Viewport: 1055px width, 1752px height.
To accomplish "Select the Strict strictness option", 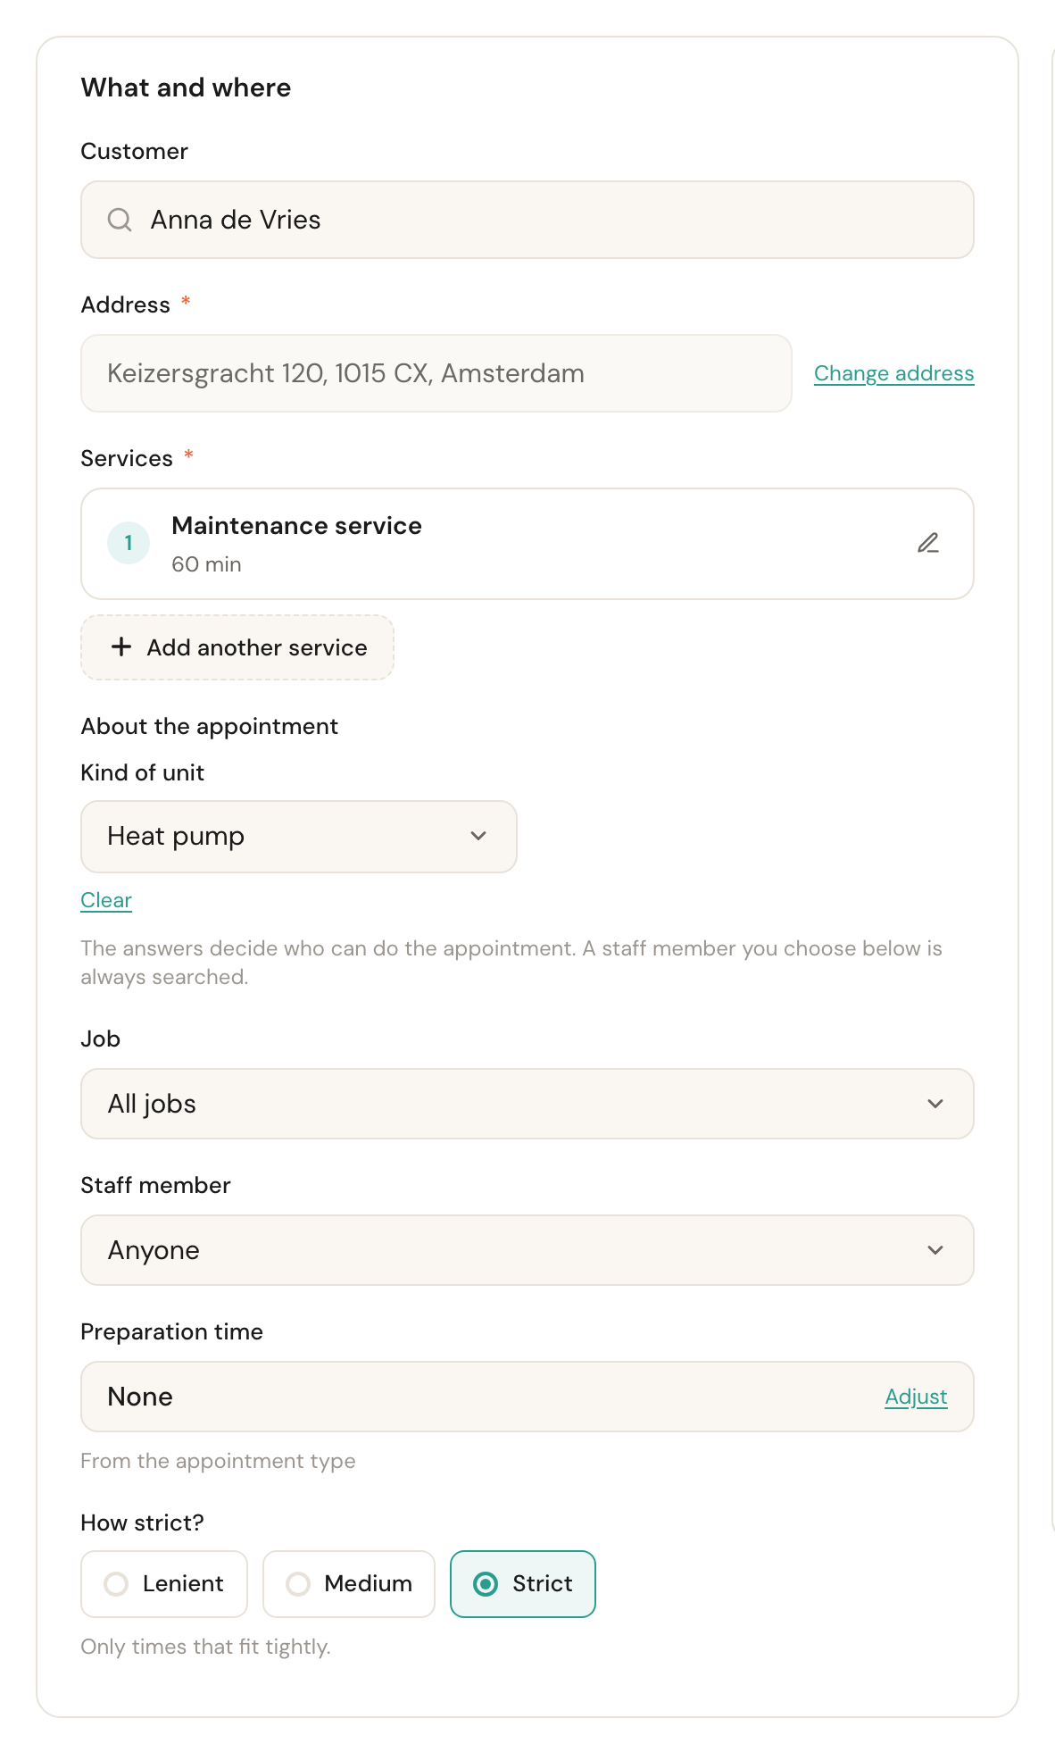I will tap(523, 1583).
